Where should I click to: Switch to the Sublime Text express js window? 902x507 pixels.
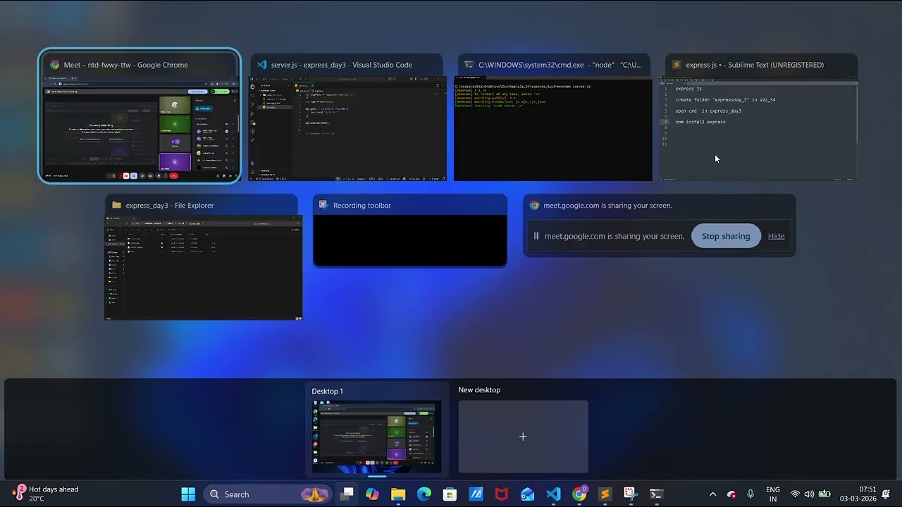(760, 118)
